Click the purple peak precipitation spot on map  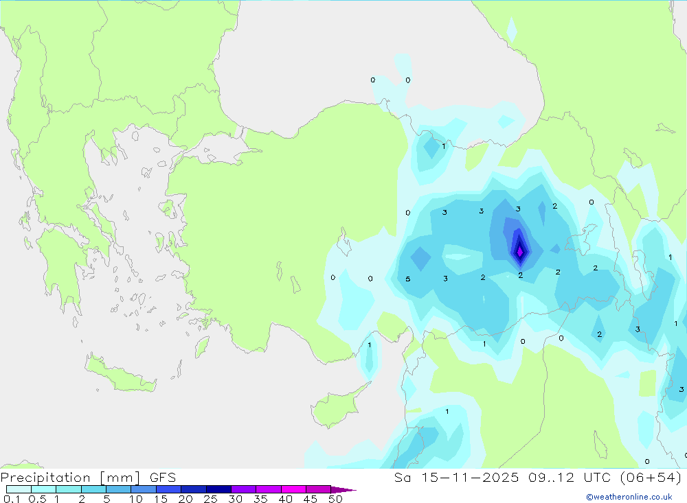[519, 252]
